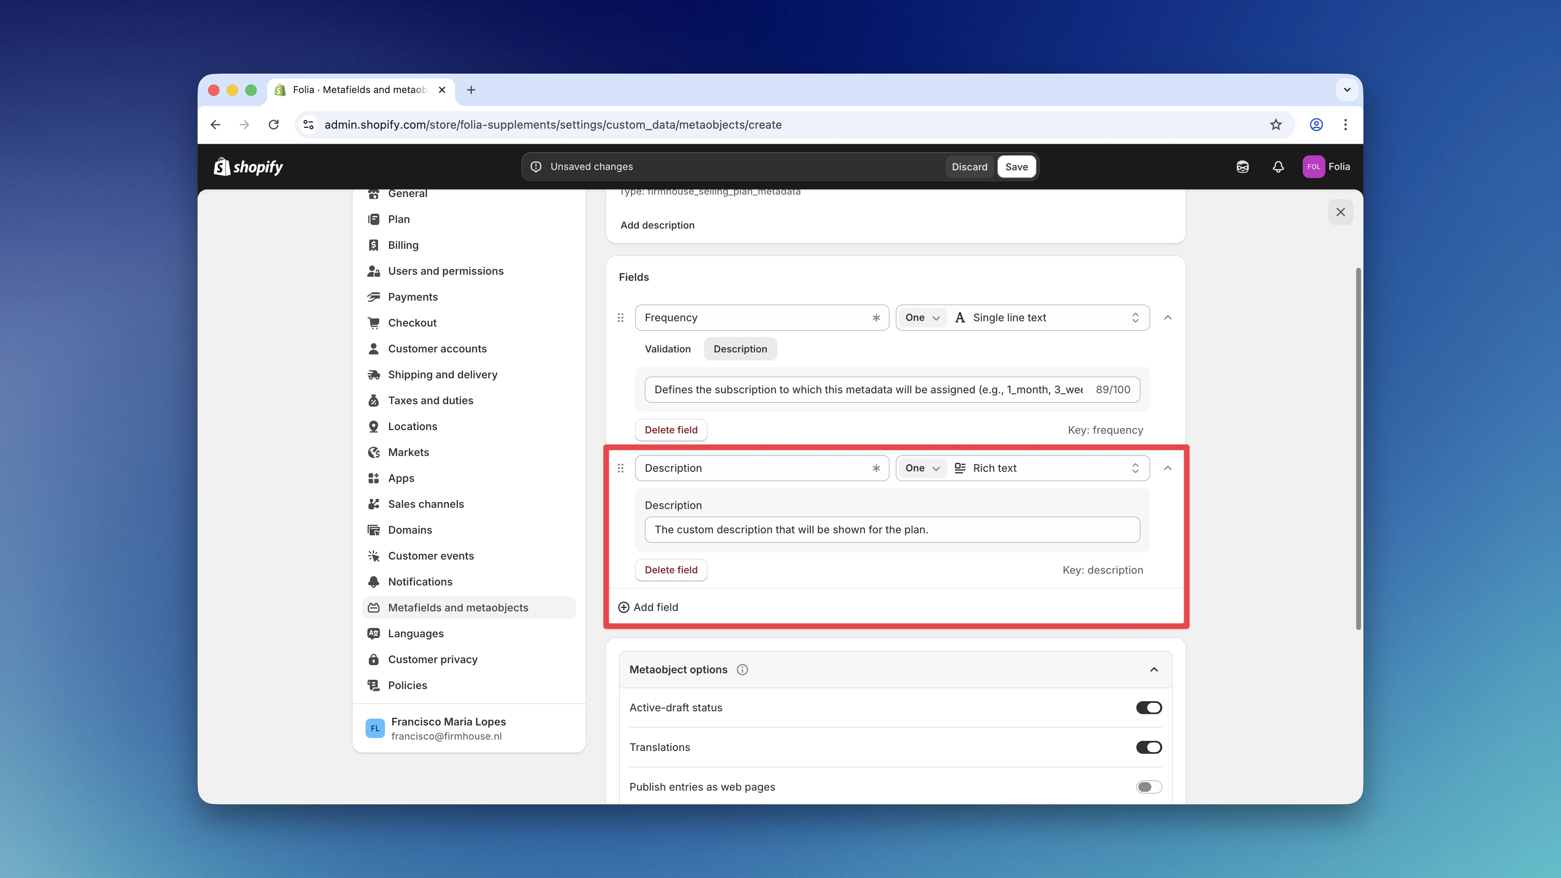Open Rich text type selector

pos(1048,468)
